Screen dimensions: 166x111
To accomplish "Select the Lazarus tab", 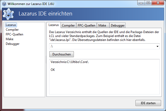I will pyautogui.click(x=54, y=25).
